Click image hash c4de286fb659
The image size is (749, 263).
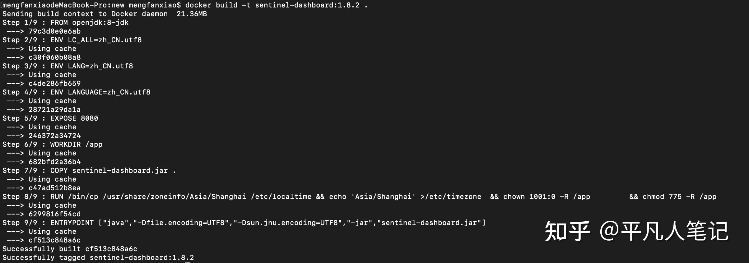[55, 84]
